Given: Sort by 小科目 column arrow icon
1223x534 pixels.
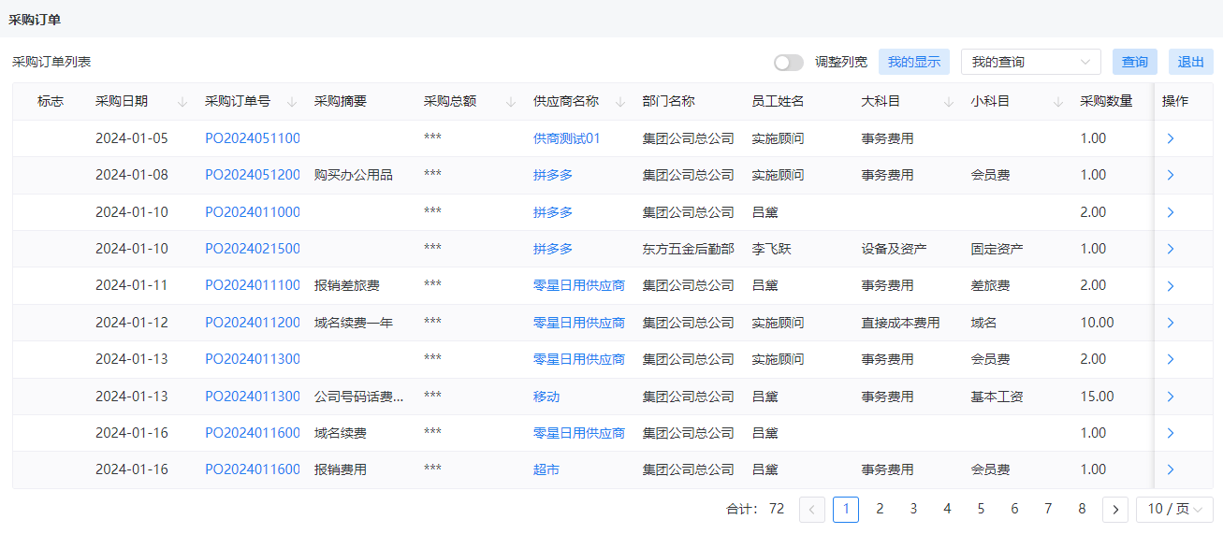Looking at the screenshot, I should [1058, 102].
